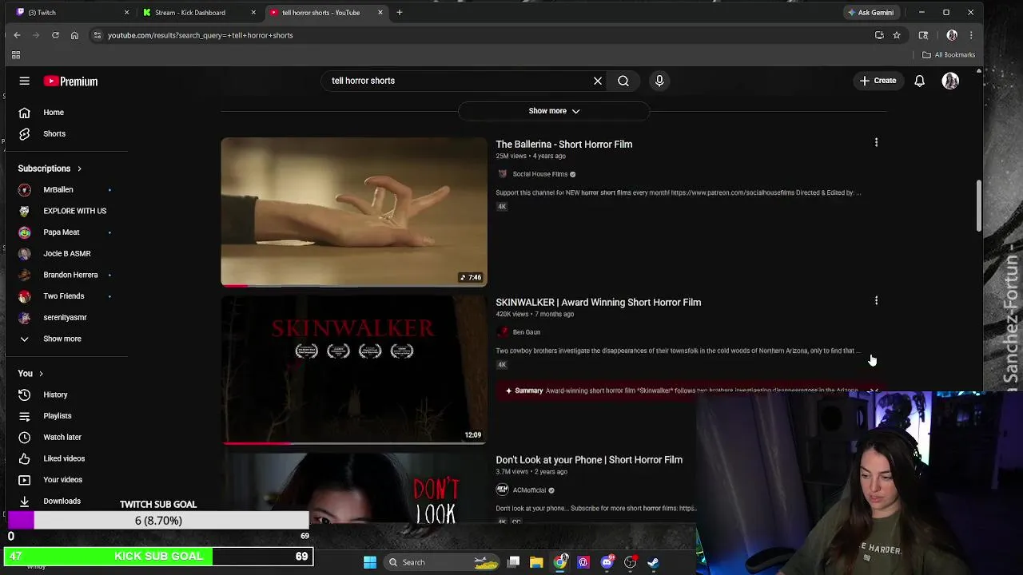Play the Don't Look at your Phone thumbnail
Viewport: 1023px width, 575px height.
pos(354,489)
